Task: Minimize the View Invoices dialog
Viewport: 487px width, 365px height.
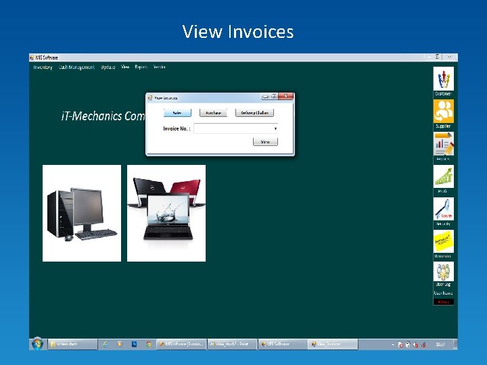Action: 266,97
